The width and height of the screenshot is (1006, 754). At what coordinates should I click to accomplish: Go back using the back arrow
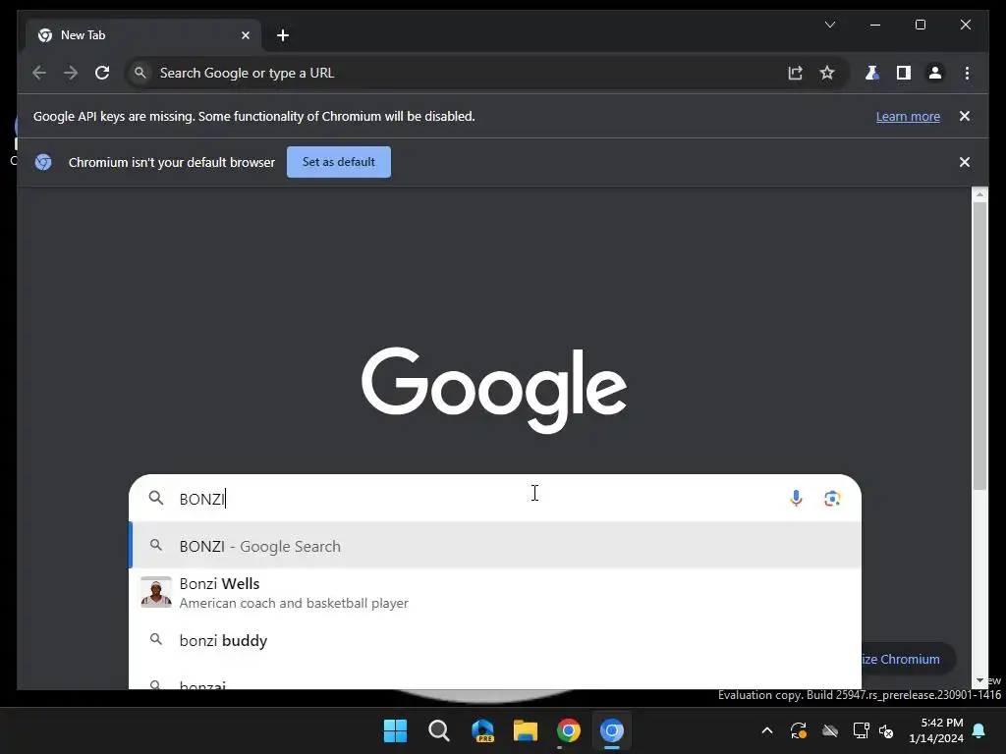39,73
